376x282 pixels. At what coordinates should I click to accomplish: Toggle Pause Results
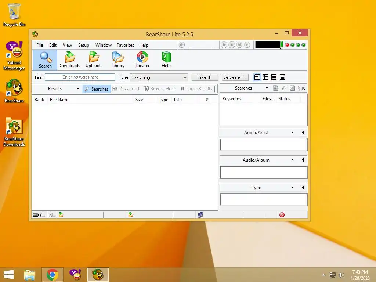(196, 89)
